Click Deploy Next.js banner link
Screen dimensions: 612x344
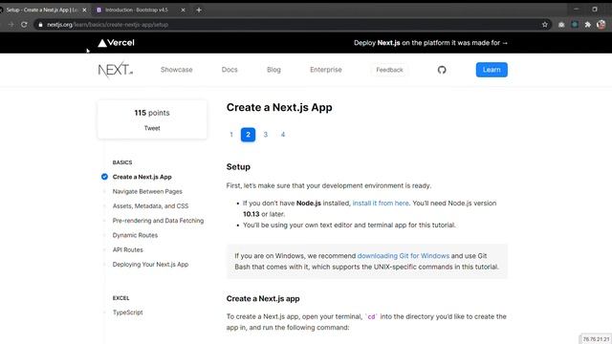click(x=431, y=43)
